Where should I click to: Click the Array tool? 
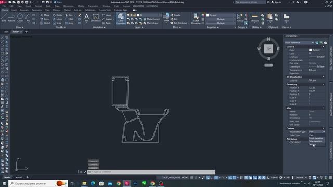click(x=69, y=23)
